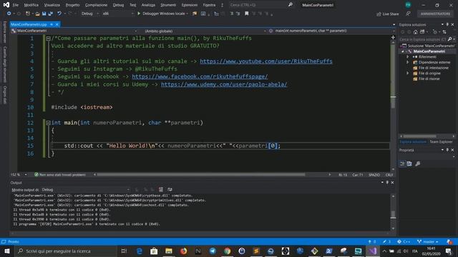Collapse the comment block at line 1

coord(48,38)
